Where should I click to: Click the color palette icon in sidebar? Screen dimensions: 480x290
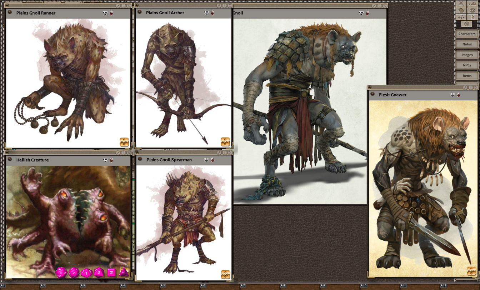pyautogui.click(x=472, y=10)
